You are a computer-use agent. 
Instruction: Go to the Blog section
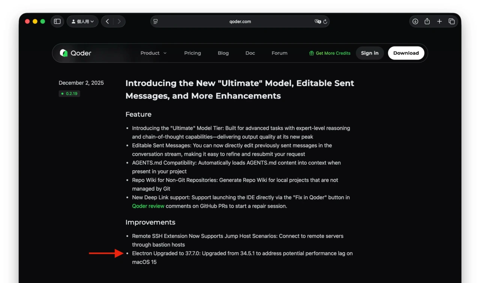[223, 53]
